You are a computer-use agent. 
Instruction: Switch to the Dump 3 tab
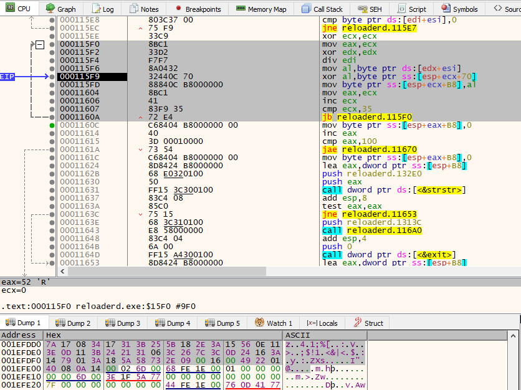(123, 323)
